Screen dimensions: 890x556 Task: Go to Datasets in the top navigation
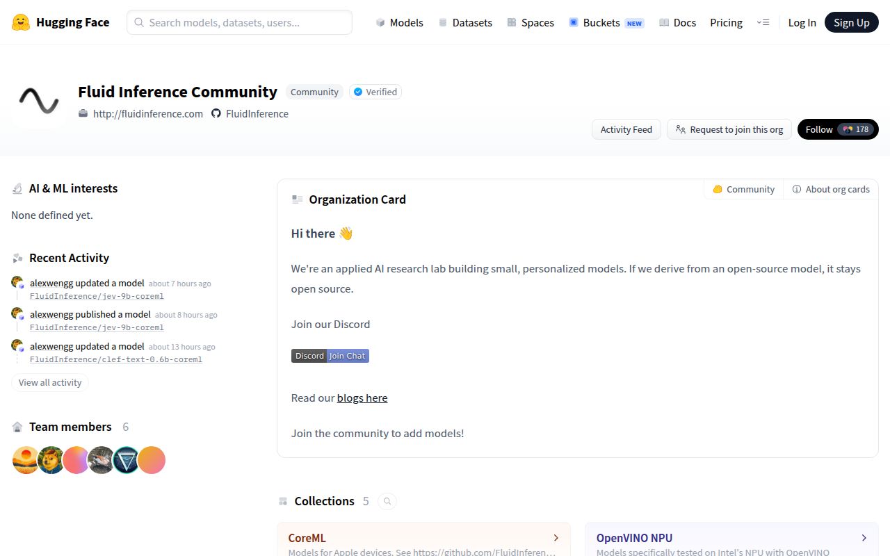click(x=465, y=22)
